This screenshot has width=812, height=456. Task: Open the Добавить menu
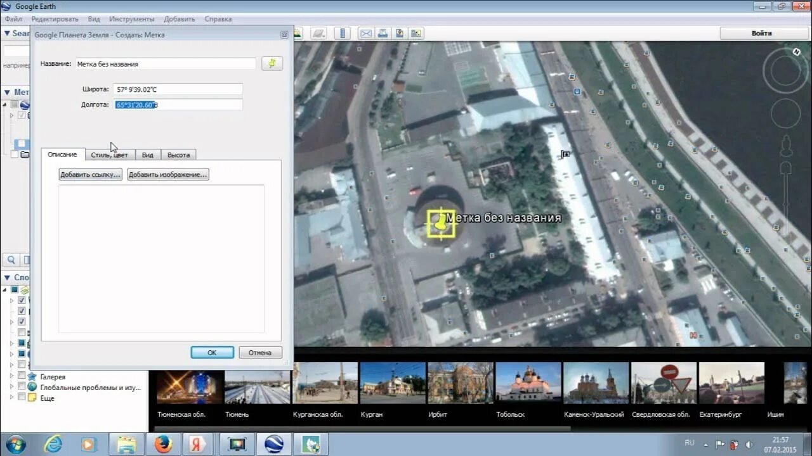coord(180,19)
